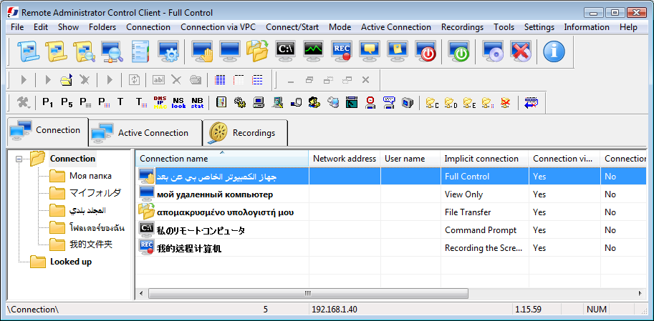Open File Transfer via the folders toolbar icon
Image resolution: width=654 pixels, height=321 pixels.
click(x=258, y=51)
